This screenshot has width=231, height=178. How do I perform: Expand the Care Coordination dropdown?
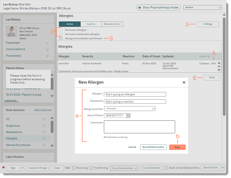[x=124, y=168]
